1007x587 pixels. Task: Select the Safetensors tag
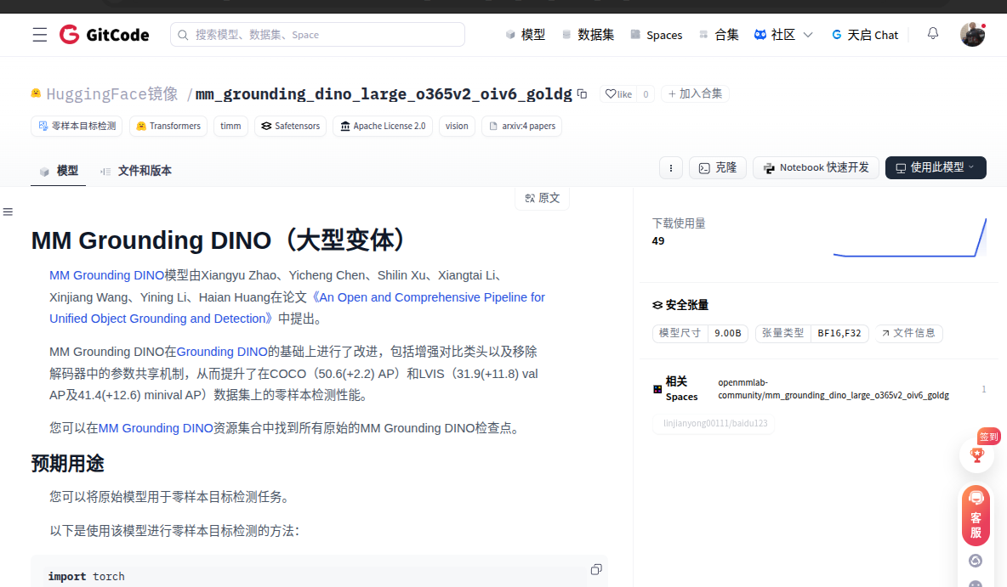coord(290,126)
